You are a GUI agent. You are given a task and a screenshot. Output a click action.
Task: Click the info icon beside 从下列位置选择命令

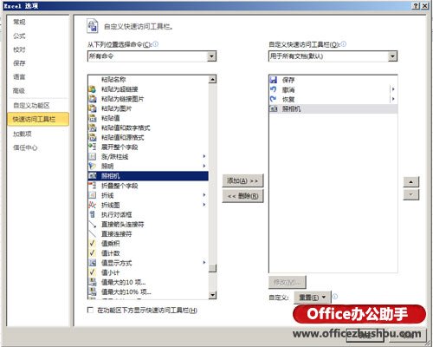[x=155, y=44]
